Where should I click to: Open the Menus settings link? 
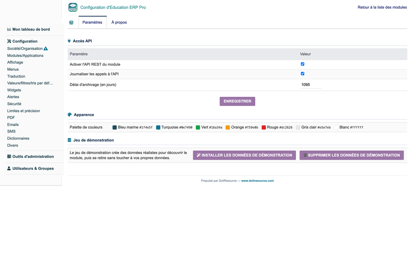pyautogui.click(x=13, y=69)
